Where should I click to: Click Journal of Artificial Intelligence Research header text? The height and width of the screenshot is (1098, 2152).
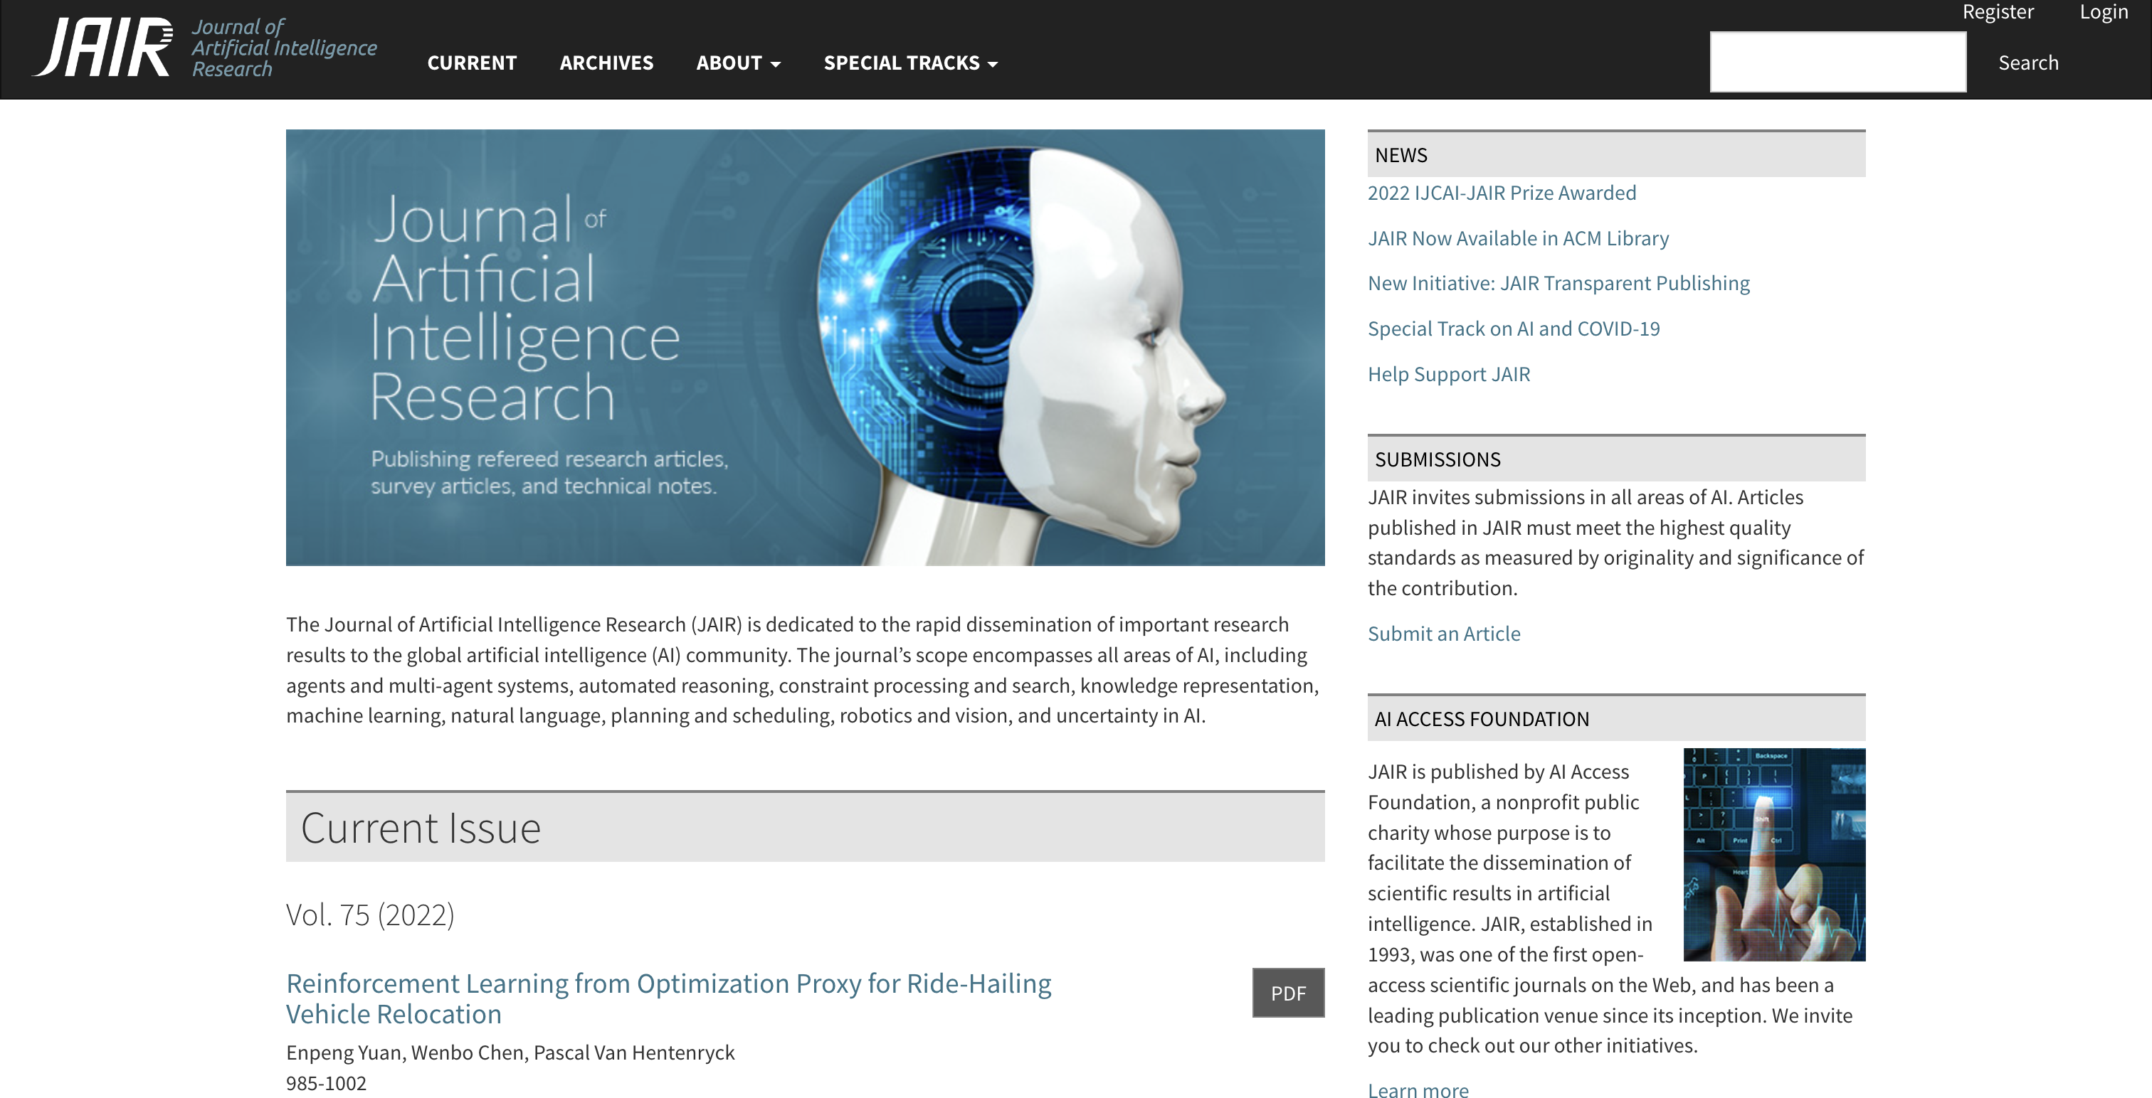pyautogui.click(x=284, y=48)
